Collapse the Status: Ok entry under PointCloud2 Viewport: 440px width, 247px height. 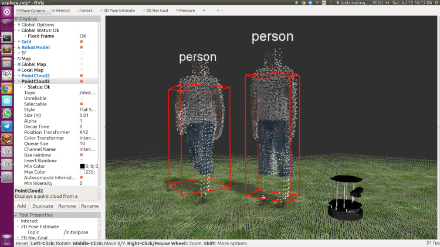[x=21, y=87]
